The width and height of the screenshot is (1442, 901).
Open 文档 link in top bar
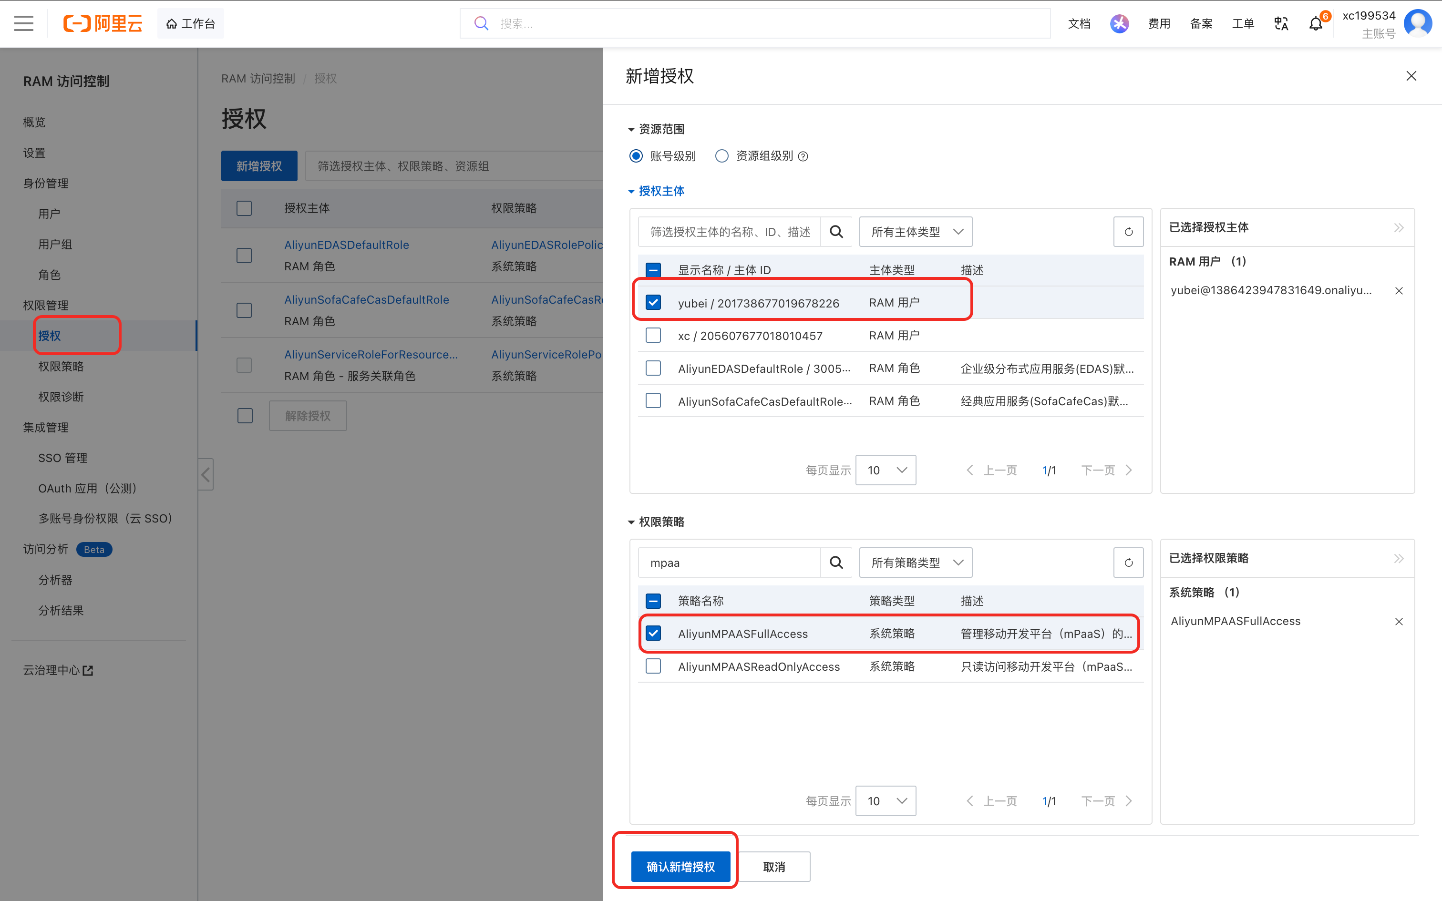click(1079, 23)
